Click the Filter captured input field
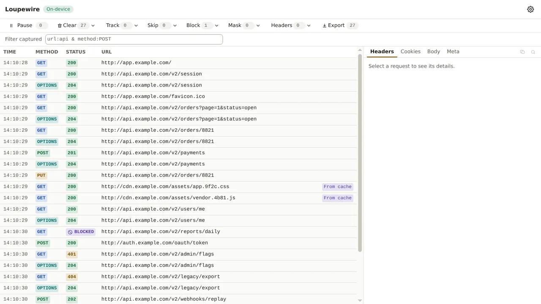 tap(134, 39)
